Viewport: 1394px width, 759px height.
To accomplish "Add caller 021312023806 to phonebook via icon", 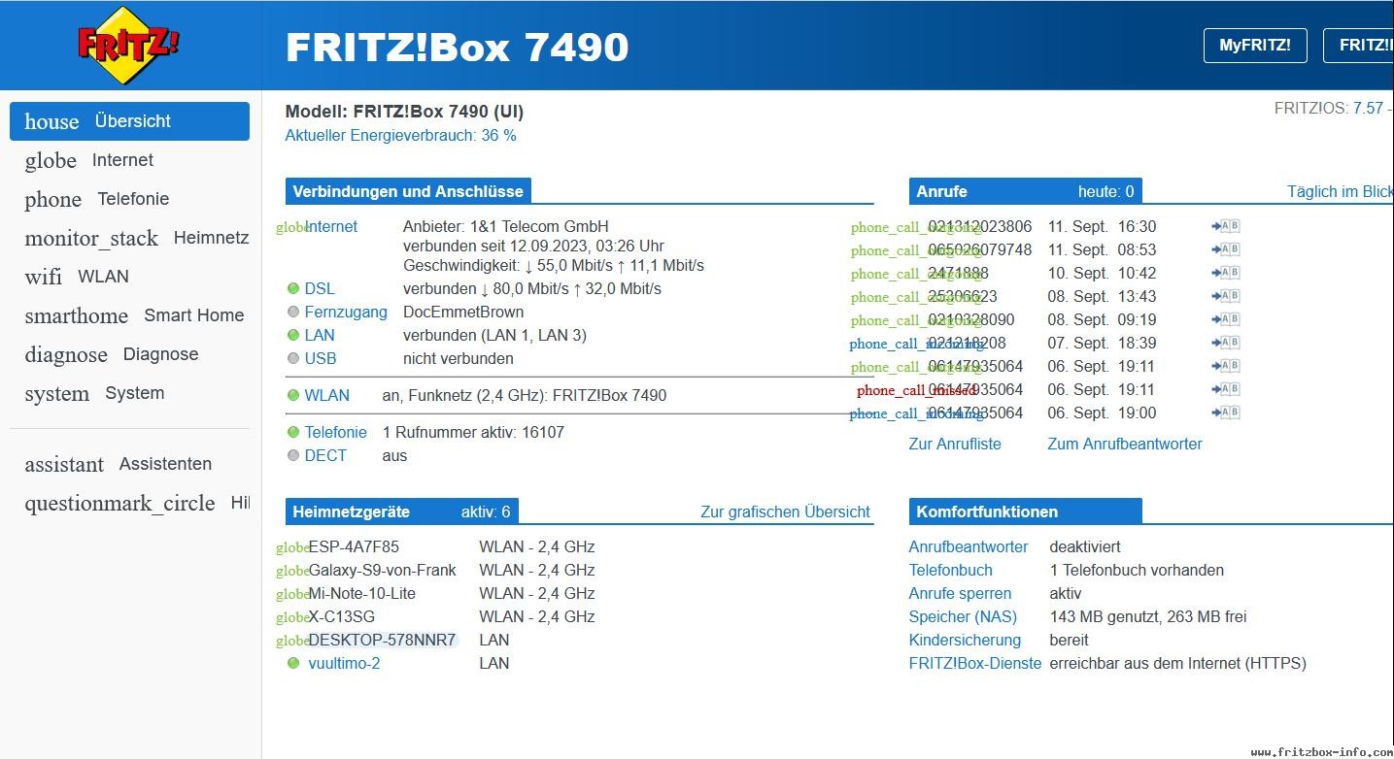I will [1226, 226].
